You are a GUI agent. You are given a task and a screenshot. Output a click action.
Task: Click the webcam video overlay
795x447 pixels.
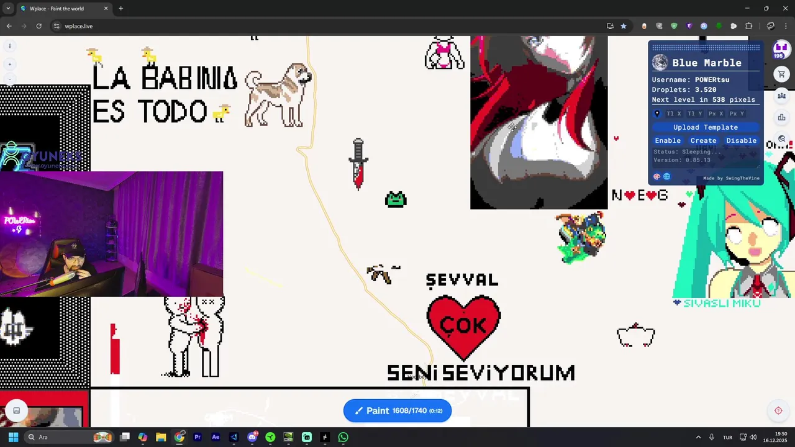(111, 234)
